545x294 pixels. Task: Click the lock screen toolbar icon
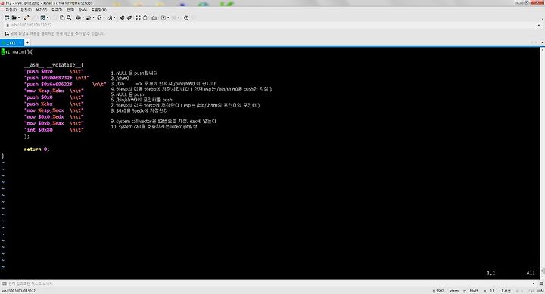point(145,17)
